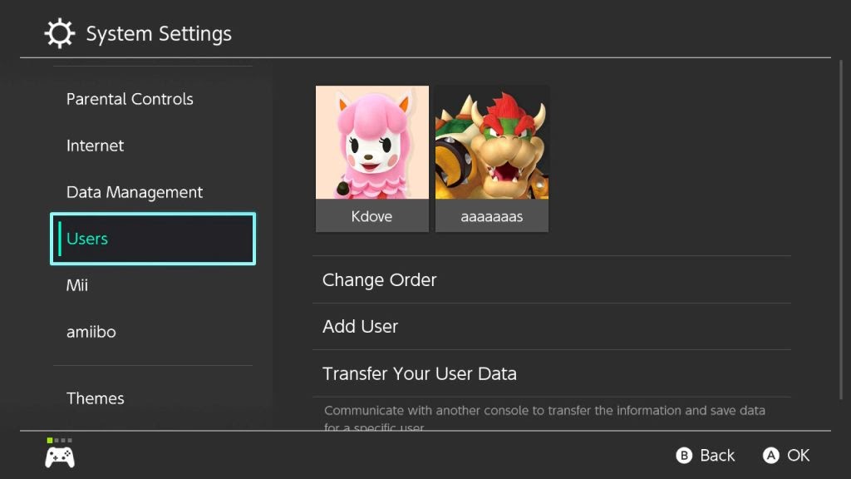Choose amiibo from the sidebar
Image resolution: width=851 pixels, height=479 pixels.
tap(91, 332)
